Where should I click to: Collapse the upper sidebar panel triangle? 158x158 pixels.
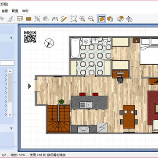click(11, 38)
